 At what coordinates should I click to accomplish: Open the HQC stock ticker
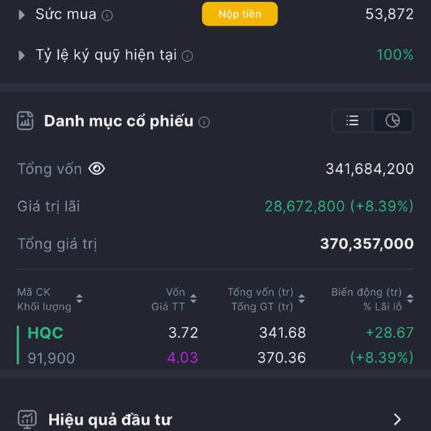point(45,333)
